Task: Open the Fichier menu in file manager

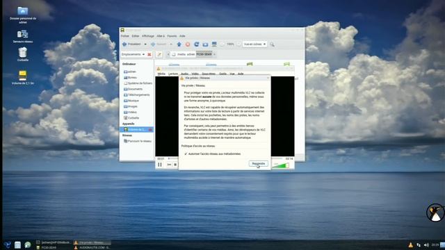Action: point(125,36)
